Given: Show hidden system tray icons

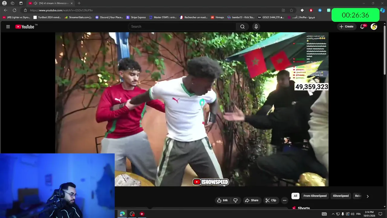Looking at the screenshot, I should tap(333, 214).
